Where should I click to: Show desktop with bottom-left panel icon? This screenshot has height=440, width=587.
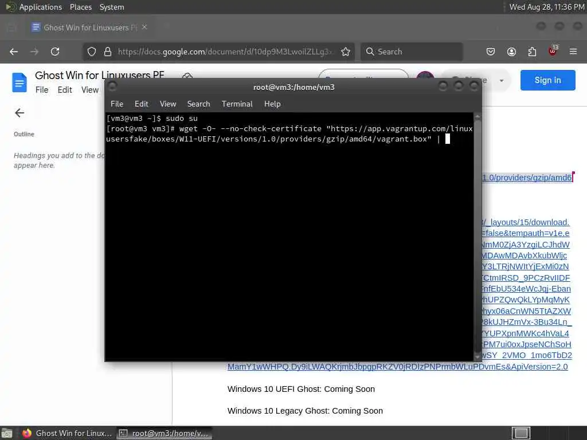click(7, 433)
